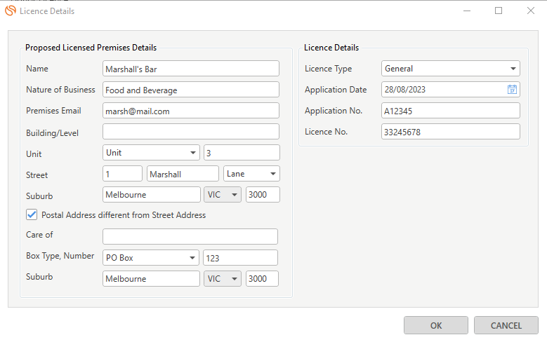Image resolution: width=547 pixels, height=342 pixels.
Task: Maximize the Licence Details window
Action: (499, 11)
